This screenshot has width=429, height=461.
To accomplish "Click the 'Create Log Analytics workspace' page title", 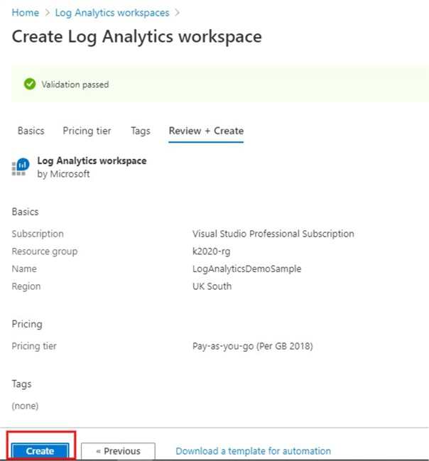I will coord(137,37).
